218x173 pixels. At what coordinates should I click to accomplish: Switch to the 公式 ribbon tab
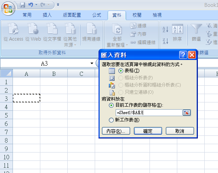point(97,15)
